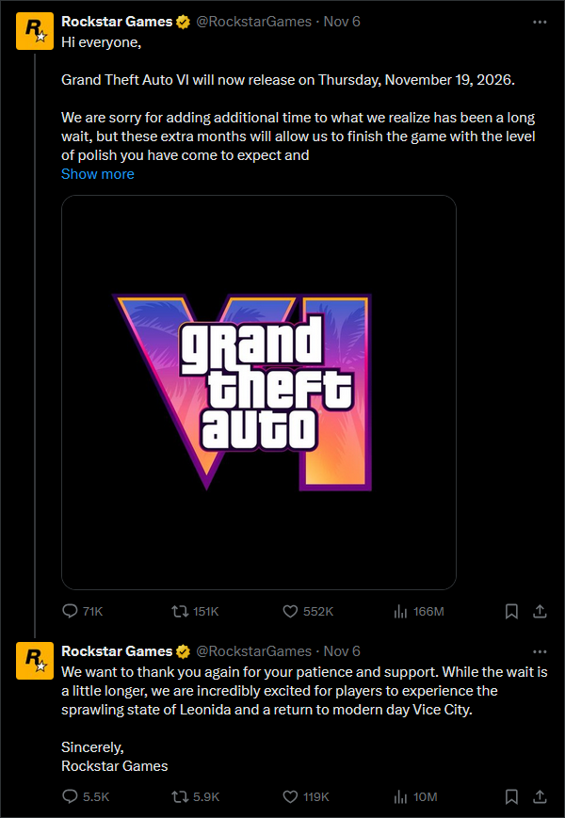565x818 pixels.
Task: Bookmark the GTA VI release date tweet
Action: (x=511, y=611)
